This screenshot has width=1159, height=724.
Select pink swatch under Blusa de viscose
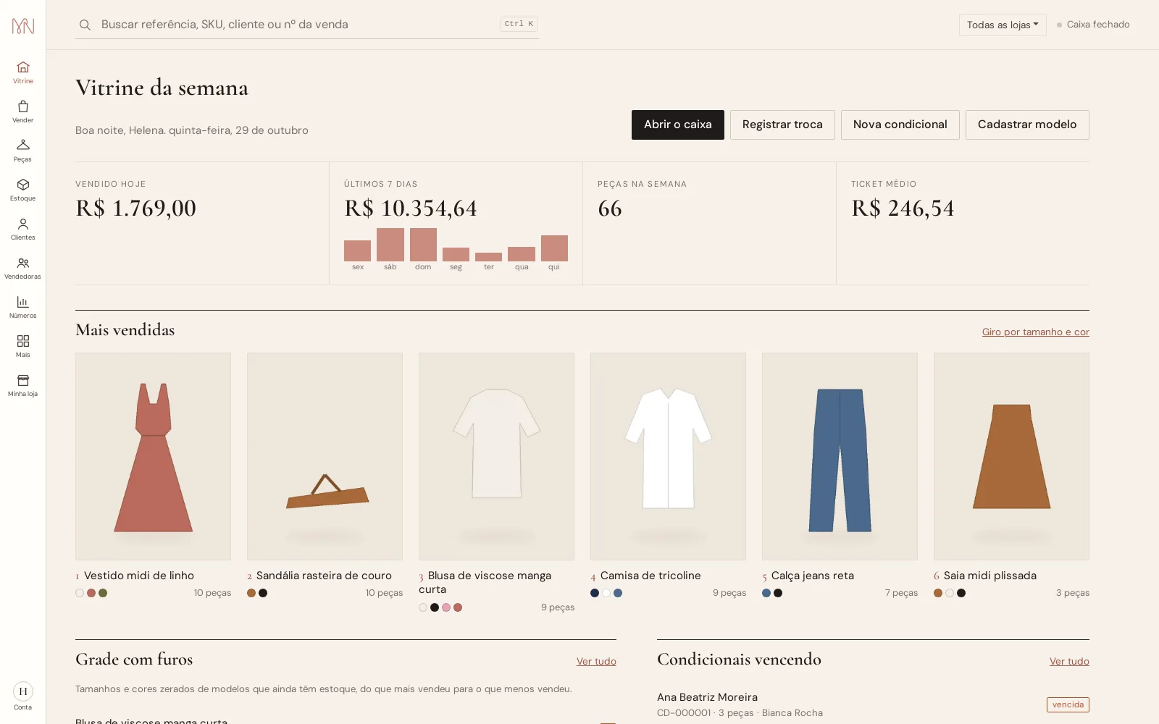point(446,607)
